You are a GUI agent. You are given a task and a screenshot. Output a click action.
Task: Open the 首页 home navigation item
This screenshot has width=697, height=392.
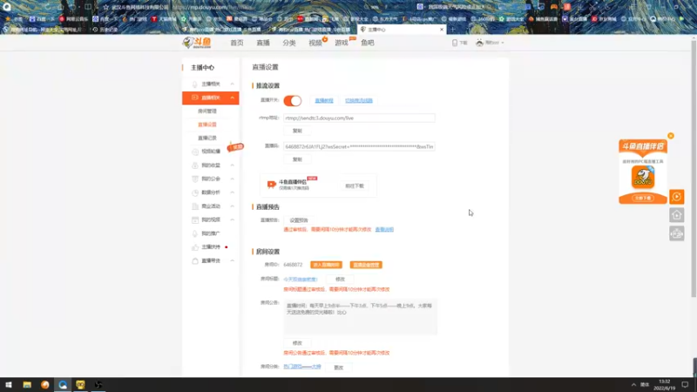[x=237, y=43]
